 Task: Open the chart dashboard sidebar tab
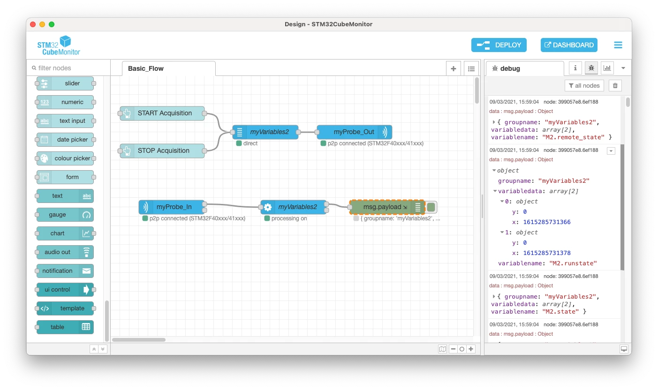(x=607, y=68)
